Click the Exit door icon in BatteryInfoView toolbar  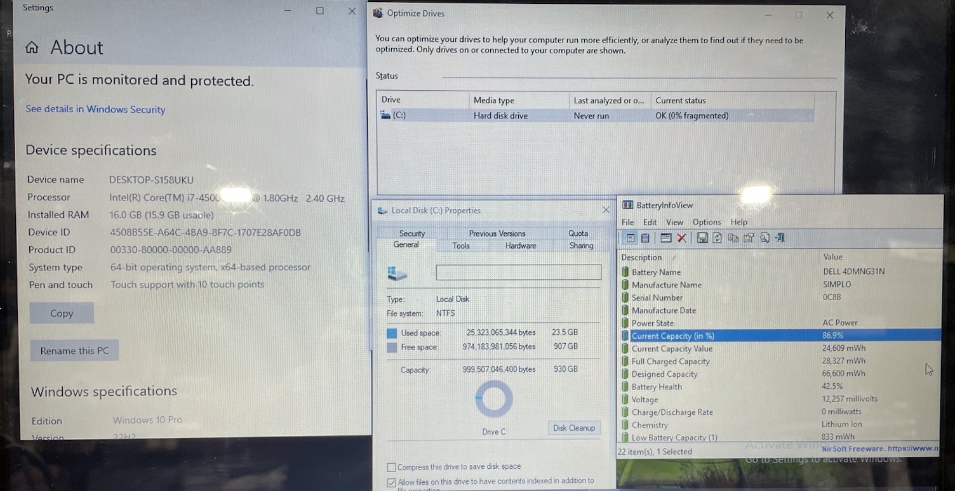tap(780, 238)
